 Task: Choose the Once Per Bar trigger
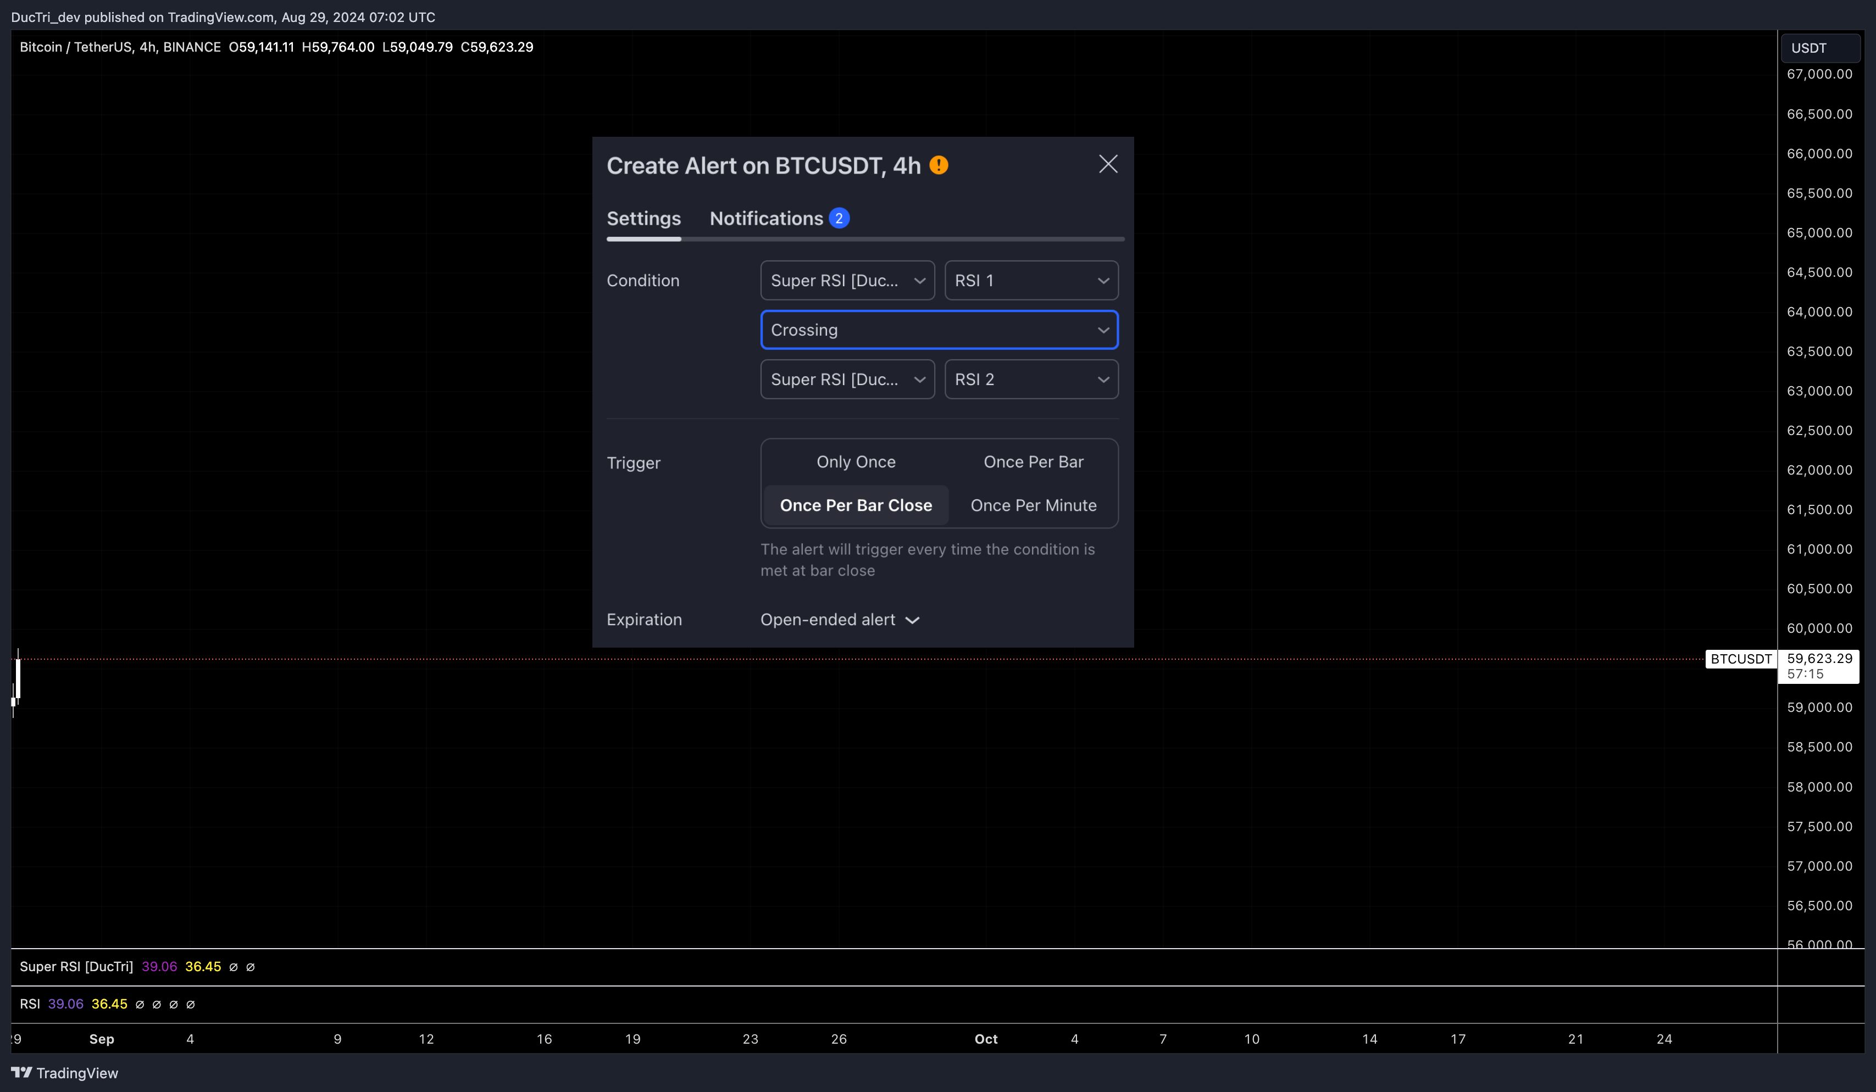click(1033, 461)
